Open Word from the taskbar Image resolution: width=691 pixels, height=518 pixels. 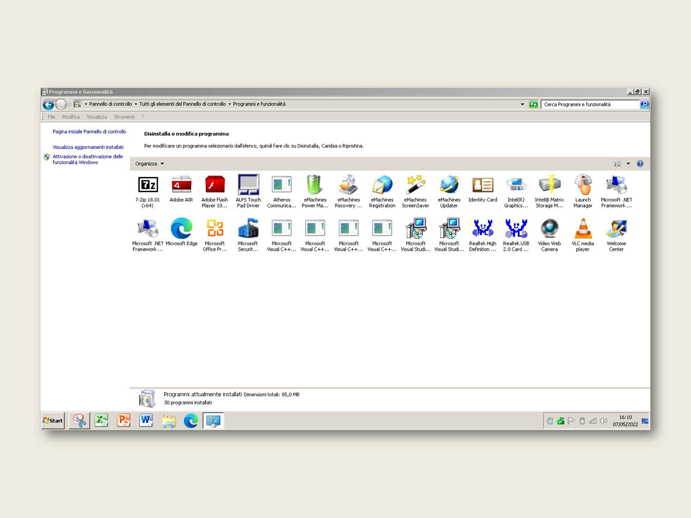pyautogui.click(x=146, y=420)
